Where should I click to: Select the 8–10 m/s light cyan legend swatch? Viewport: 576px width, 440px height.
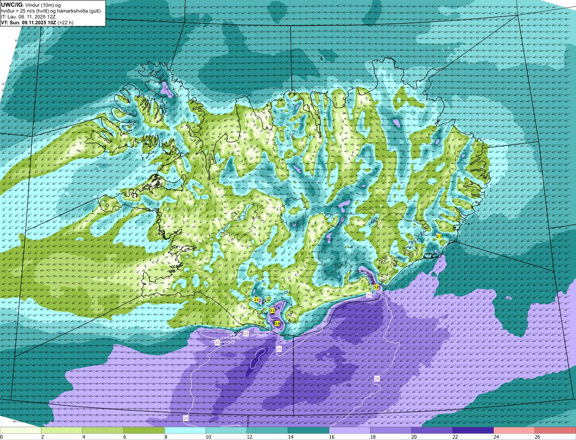[x=185, y=431]
